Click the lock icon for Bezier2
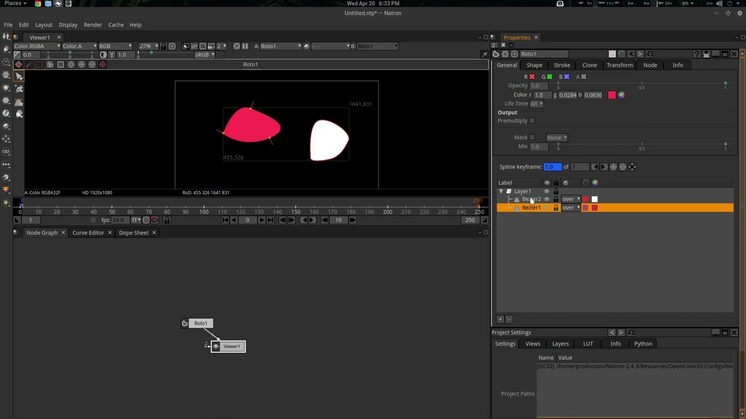The height and width of the screenshot is (419, 746). [555, 199]
